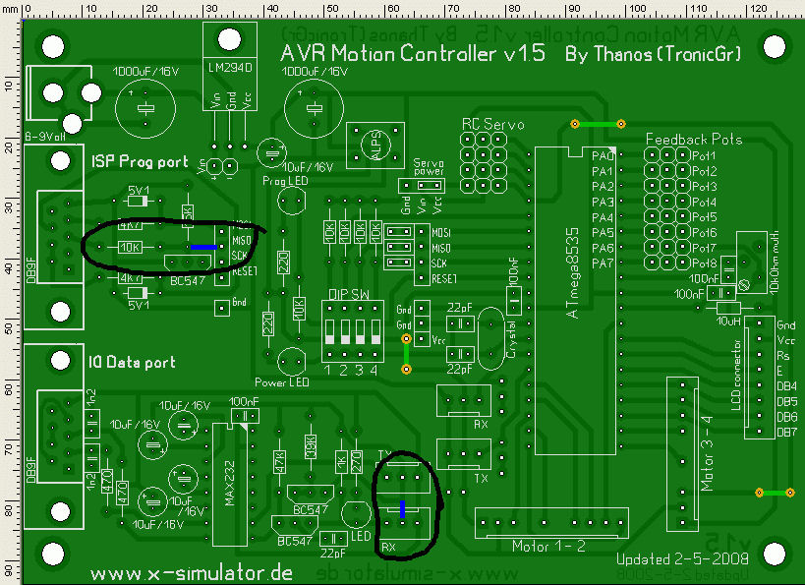Click the DB4 LCD pin label
Image resolution: width=805 pixels, height=585 pixels.
click(x=786, y=386)
